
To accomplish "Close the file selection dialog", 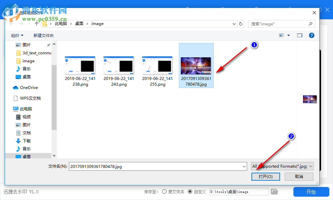I will click(x=314, y=13).
